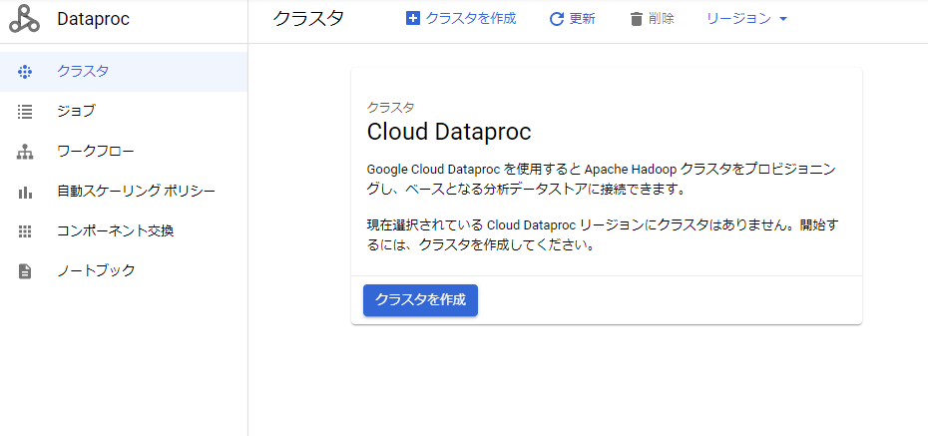Click the Google Cloud Dataproc description paragraph
Image resolution: width=928 pixels, height=436 pixels.
coord(602,180)
